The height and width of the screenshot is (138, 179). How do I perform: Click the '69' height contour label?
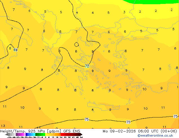[16, 50]
